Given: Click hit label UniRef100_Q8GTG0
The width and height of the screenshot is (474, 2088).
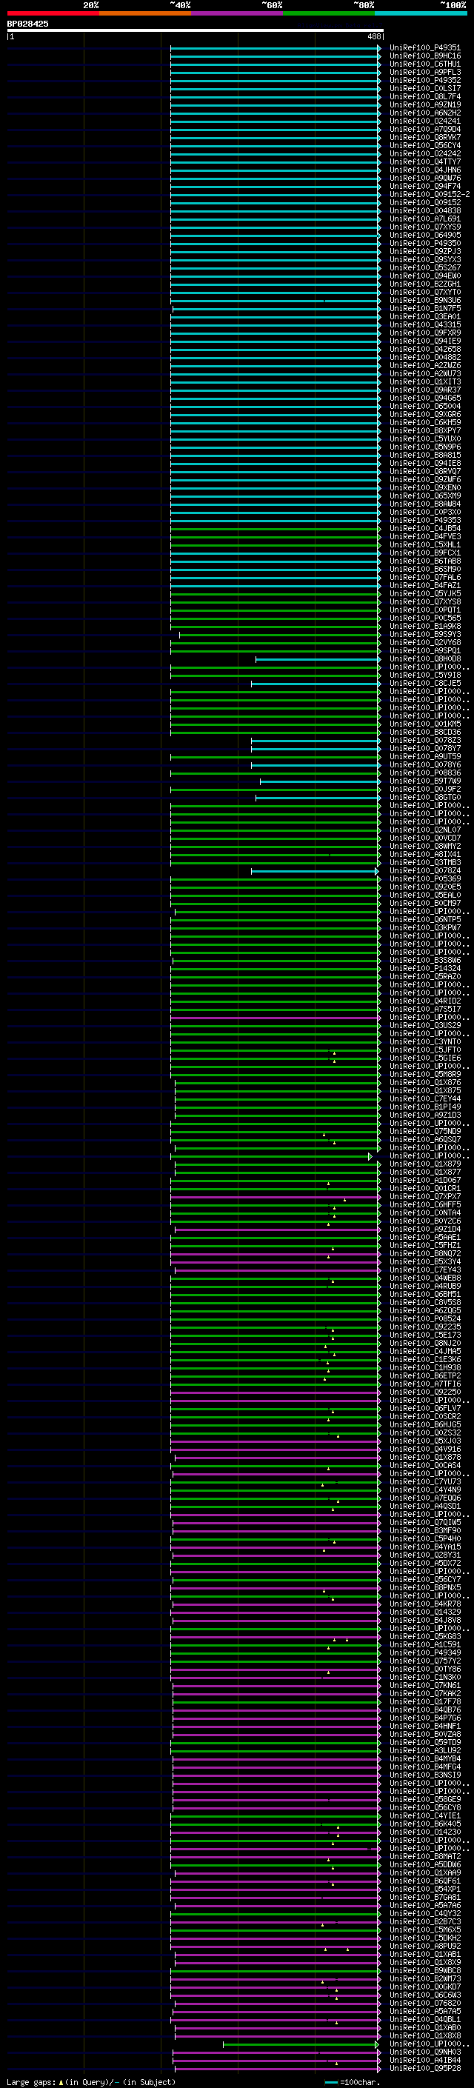Looking at the screenshot, I should point(425,798).
